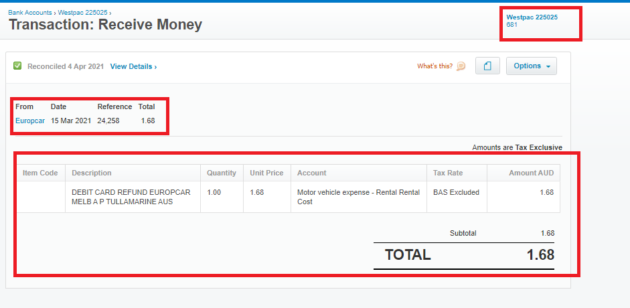This screenshot has height=308, width=630.
Task: Click the orange speech bubble help icon
Action: pos(461,66)
